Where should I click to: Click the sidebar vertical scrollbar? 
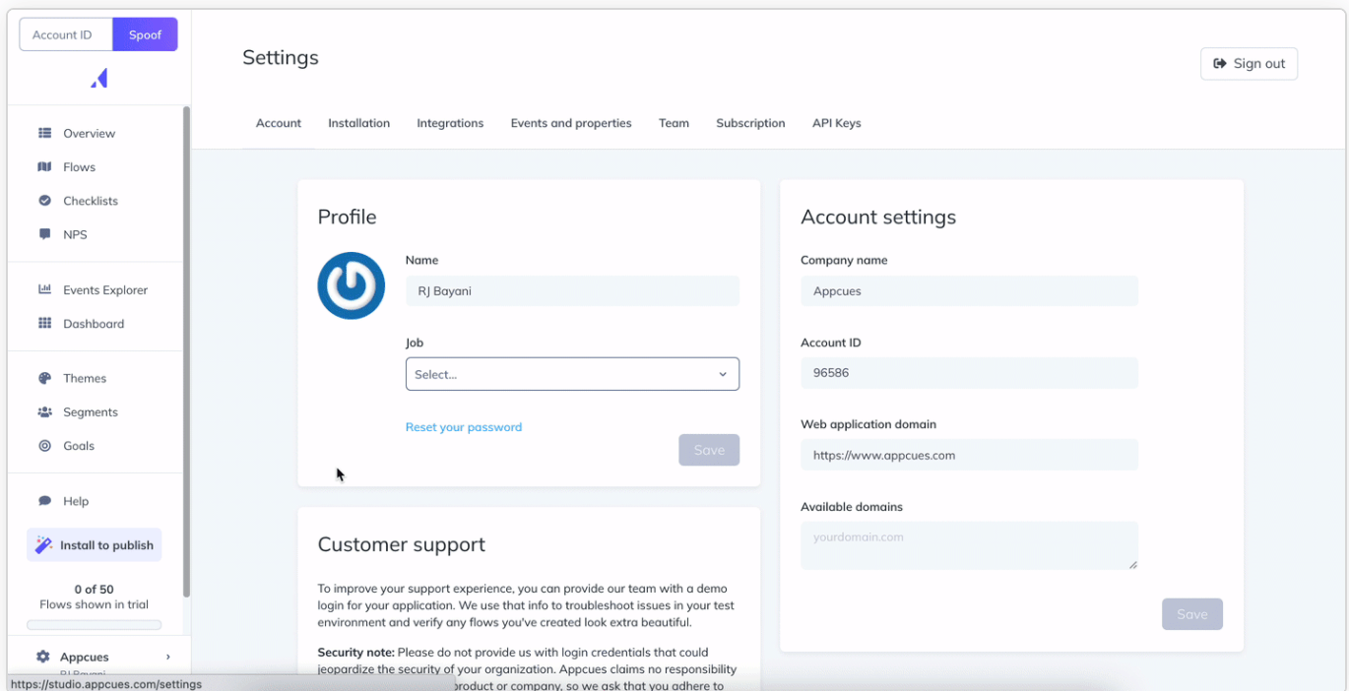point(186,351)
